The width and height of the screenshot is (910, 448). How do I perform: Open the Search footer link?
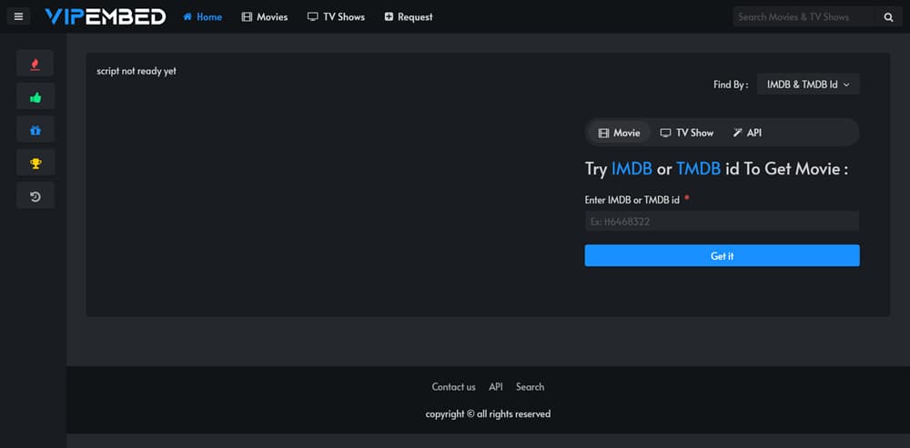(x=530, y=386)
